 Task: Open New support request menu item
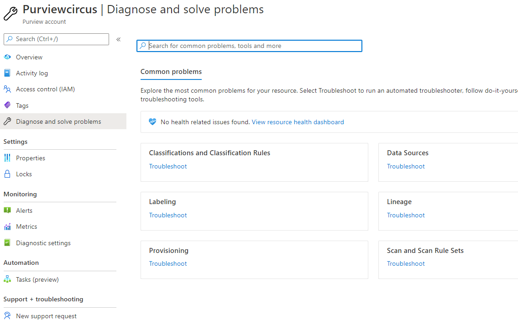pyautogui.click(x=46, y=316)
